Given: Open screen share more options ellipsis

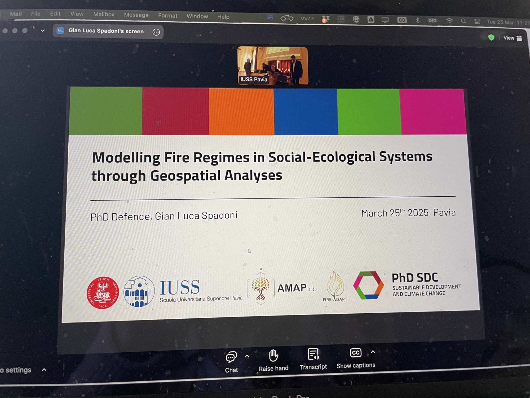Looking at the screenshot, I should click(x=156, y=32).
